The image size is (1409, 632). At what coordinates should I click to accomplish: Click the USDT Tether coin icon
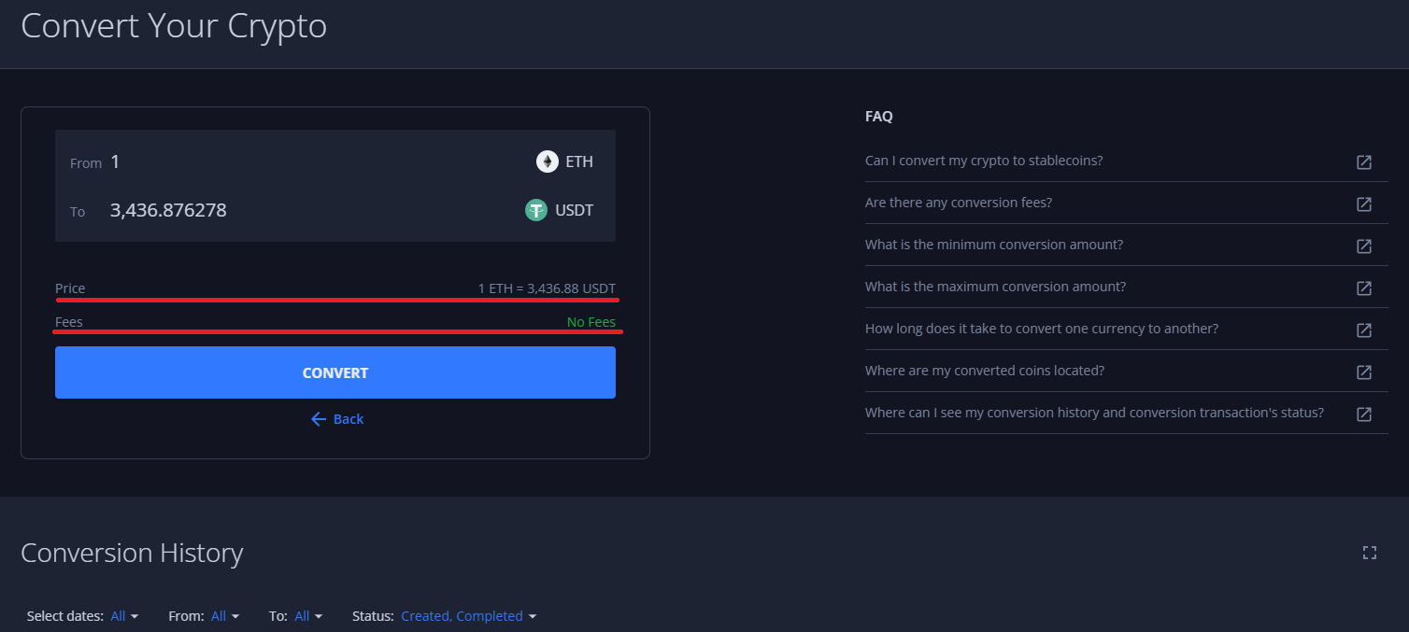[535, 210]
